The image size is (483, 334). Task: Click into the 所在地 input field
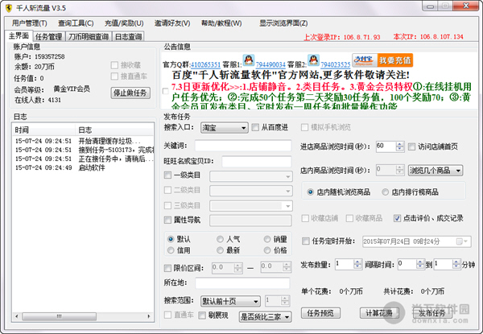242,283
